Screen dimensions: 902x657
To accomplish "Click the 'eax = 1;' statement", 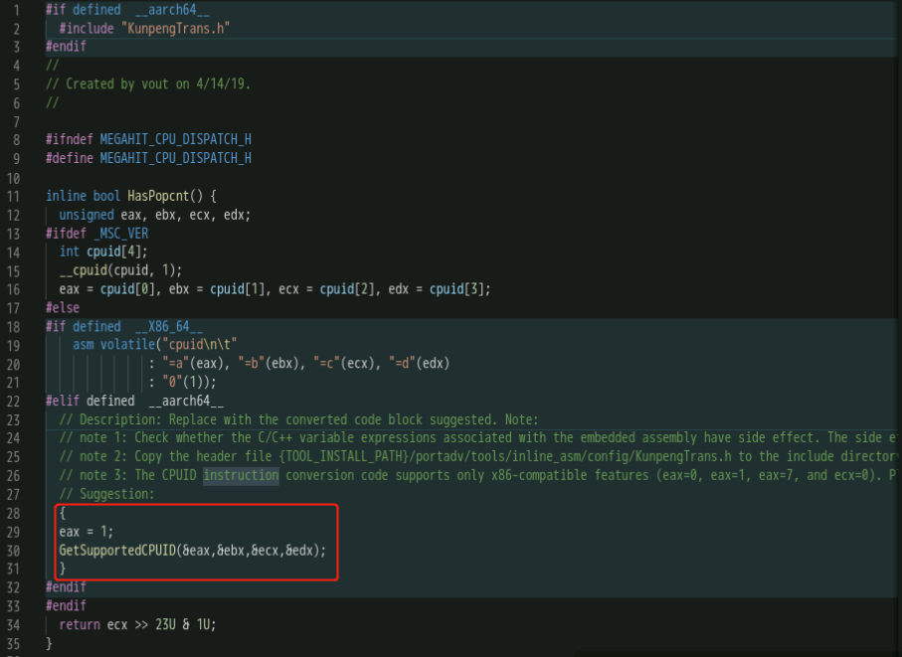I will pos(86,531).
